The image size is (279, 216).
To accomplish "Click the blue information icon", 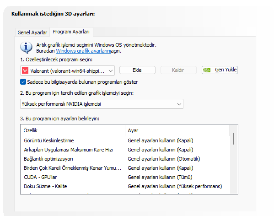I will pyautogui.click(x=28, y=47).
